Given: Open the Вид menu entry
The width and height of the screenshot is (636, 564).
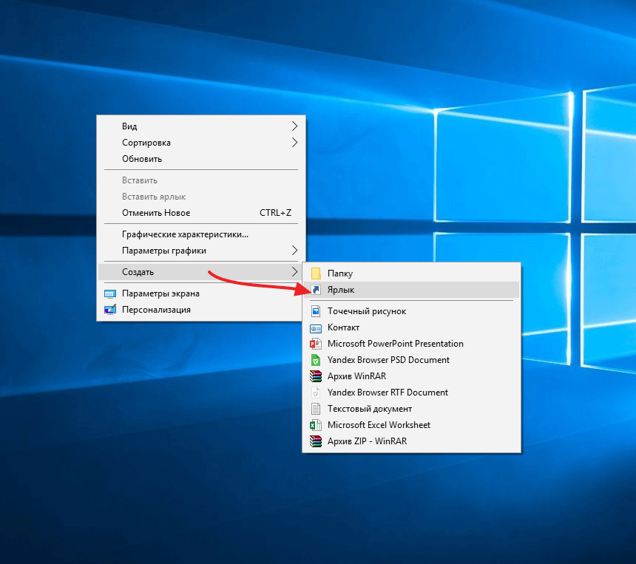Looking at the screenshot, I should (x=200, y=126).
